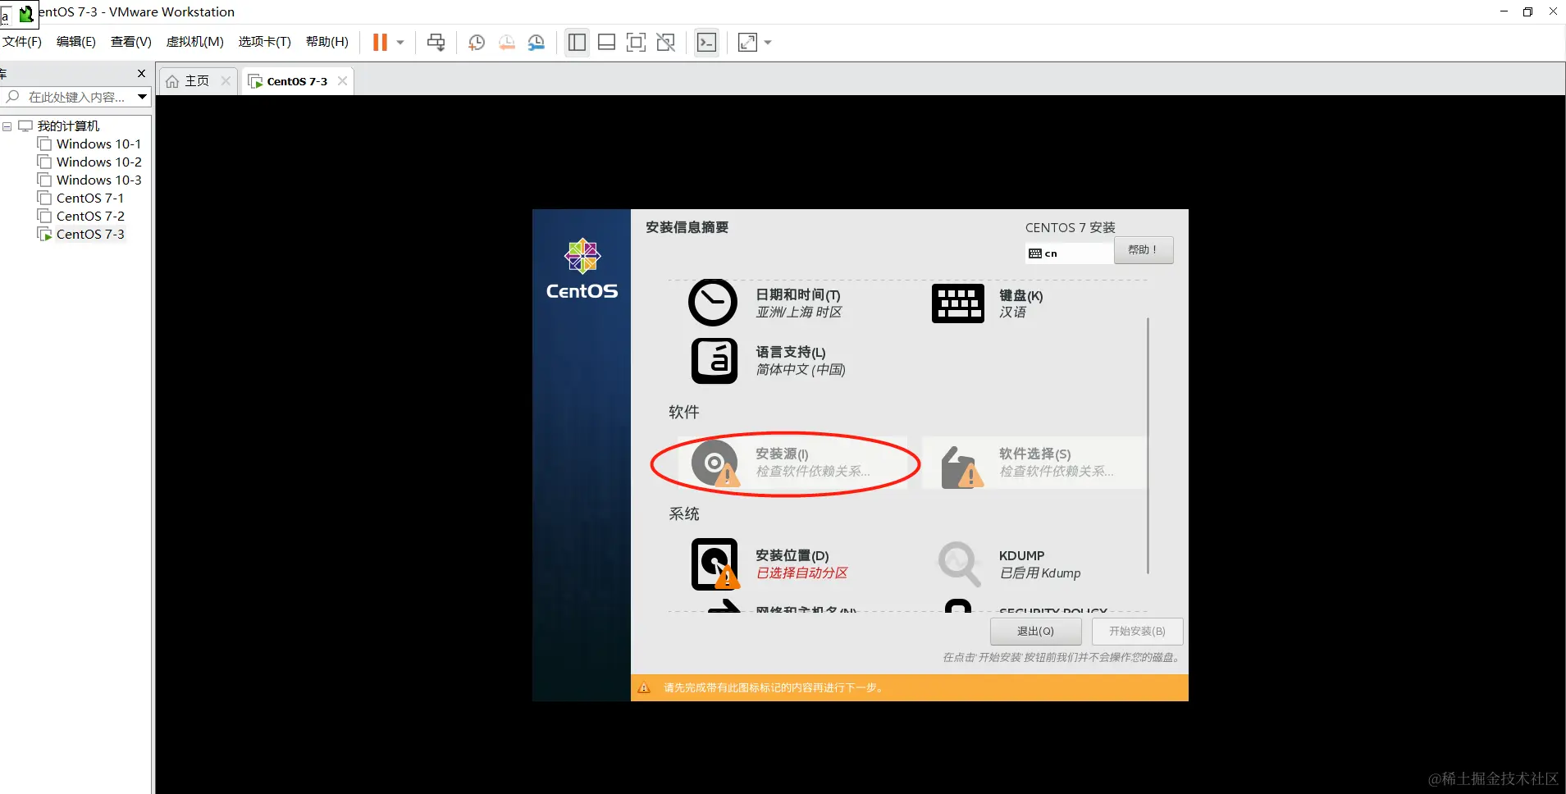Close the CentOS 7-3 tab

tap(342, 81)
